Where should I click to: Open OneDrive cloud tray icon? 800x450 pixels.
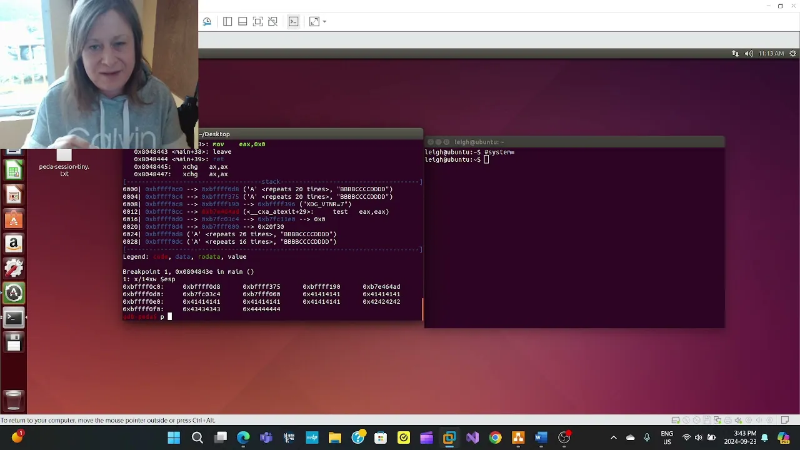(x=630, y=438)
